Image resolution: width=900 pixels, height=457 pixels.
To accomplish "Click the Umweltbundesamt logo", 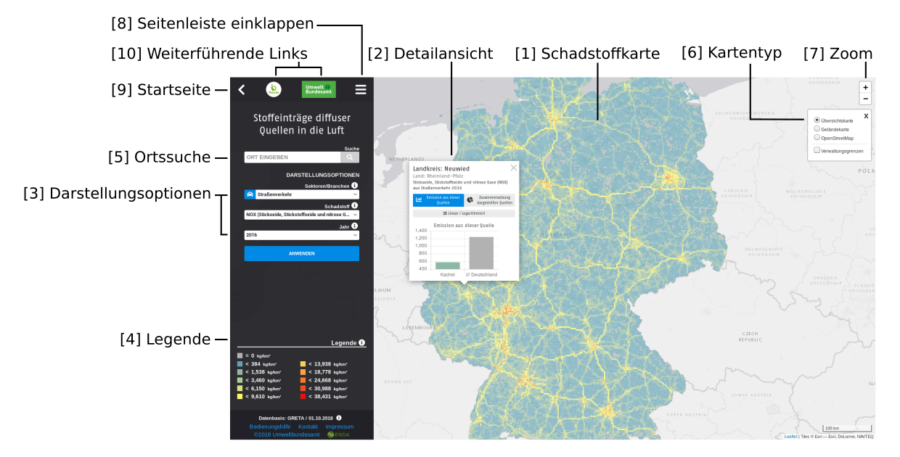I will click(319, 89).
